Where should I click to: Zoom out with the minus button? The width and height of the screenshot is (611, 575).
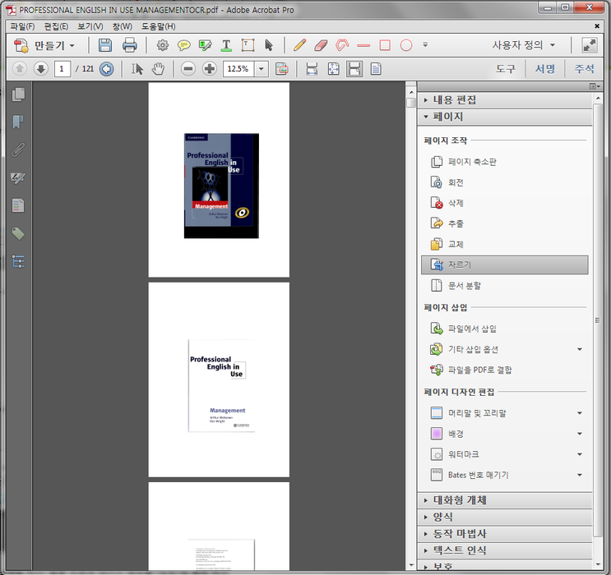(x=188, y=69)
